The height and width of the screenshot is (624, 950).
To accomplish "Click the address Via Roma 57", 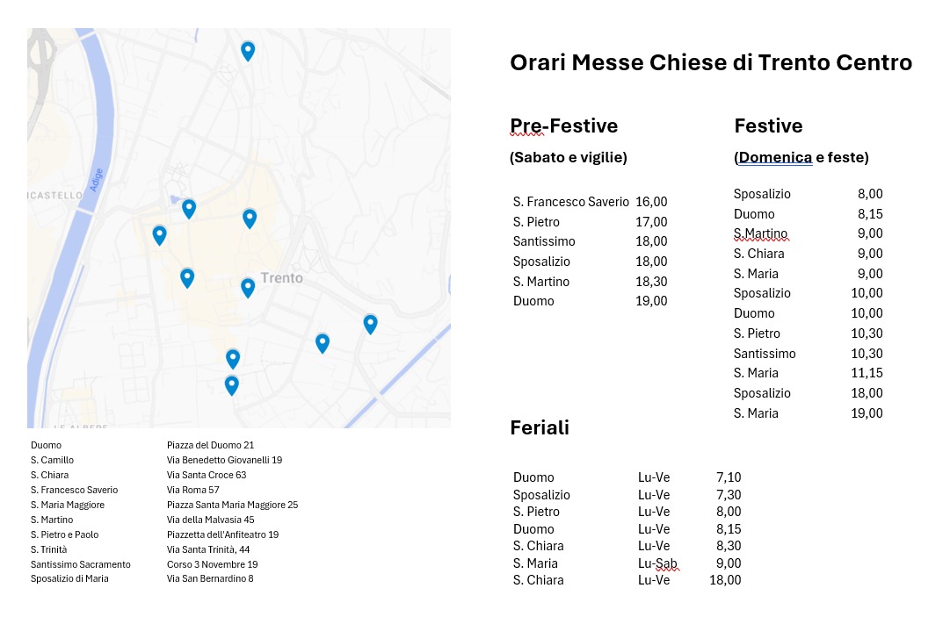I will pyautogui.click(x=192, y=490).
